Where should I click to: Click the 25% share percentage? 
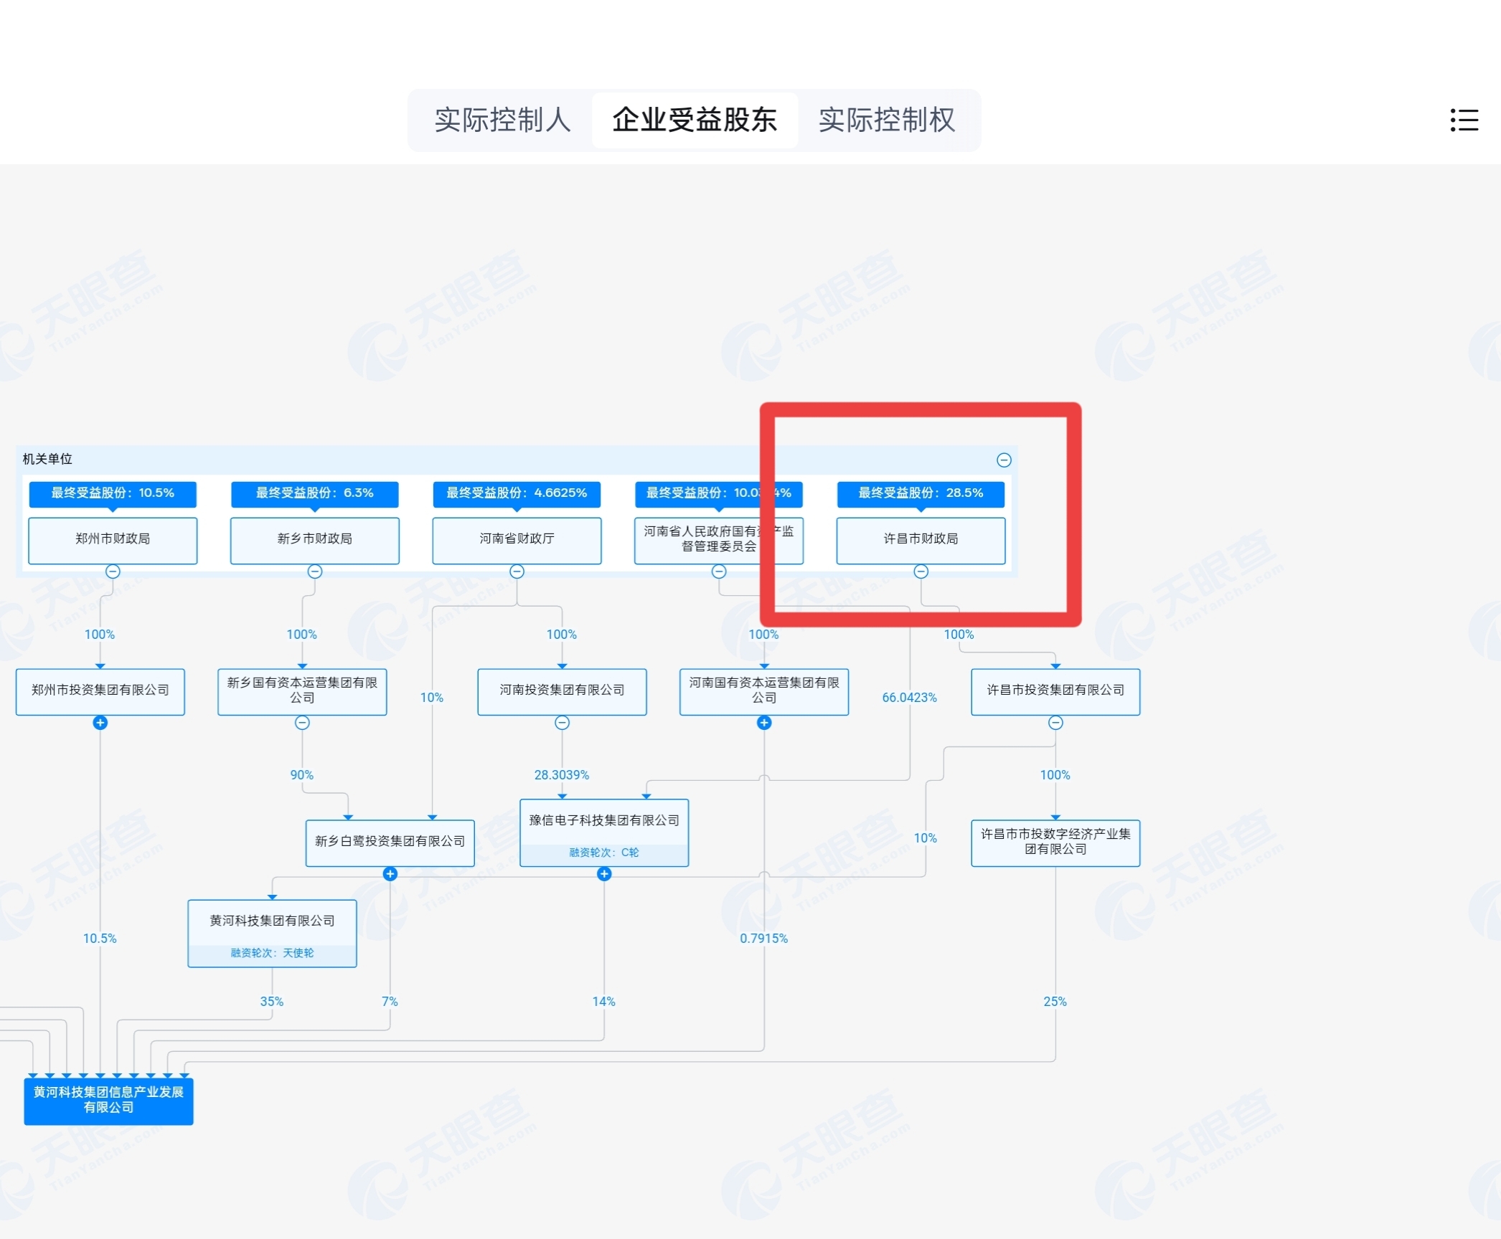click(x=1055, y=1002)
